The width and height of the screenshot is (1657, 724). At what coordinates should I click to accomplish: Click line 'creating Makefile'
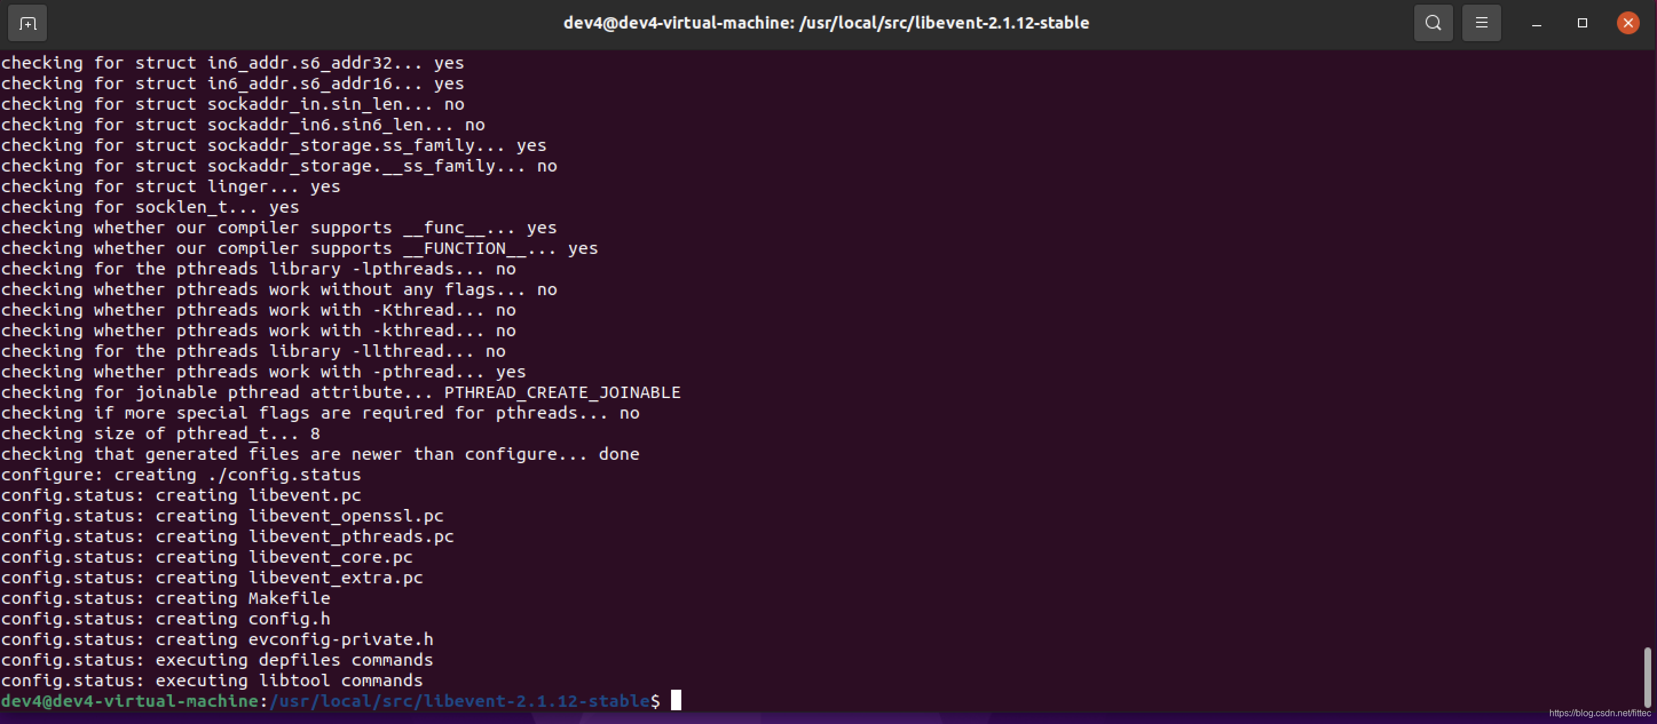[165, 598]
